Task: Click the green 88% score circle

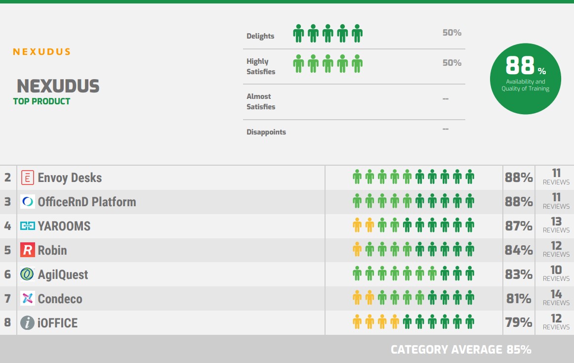Action: coord(525,79)
